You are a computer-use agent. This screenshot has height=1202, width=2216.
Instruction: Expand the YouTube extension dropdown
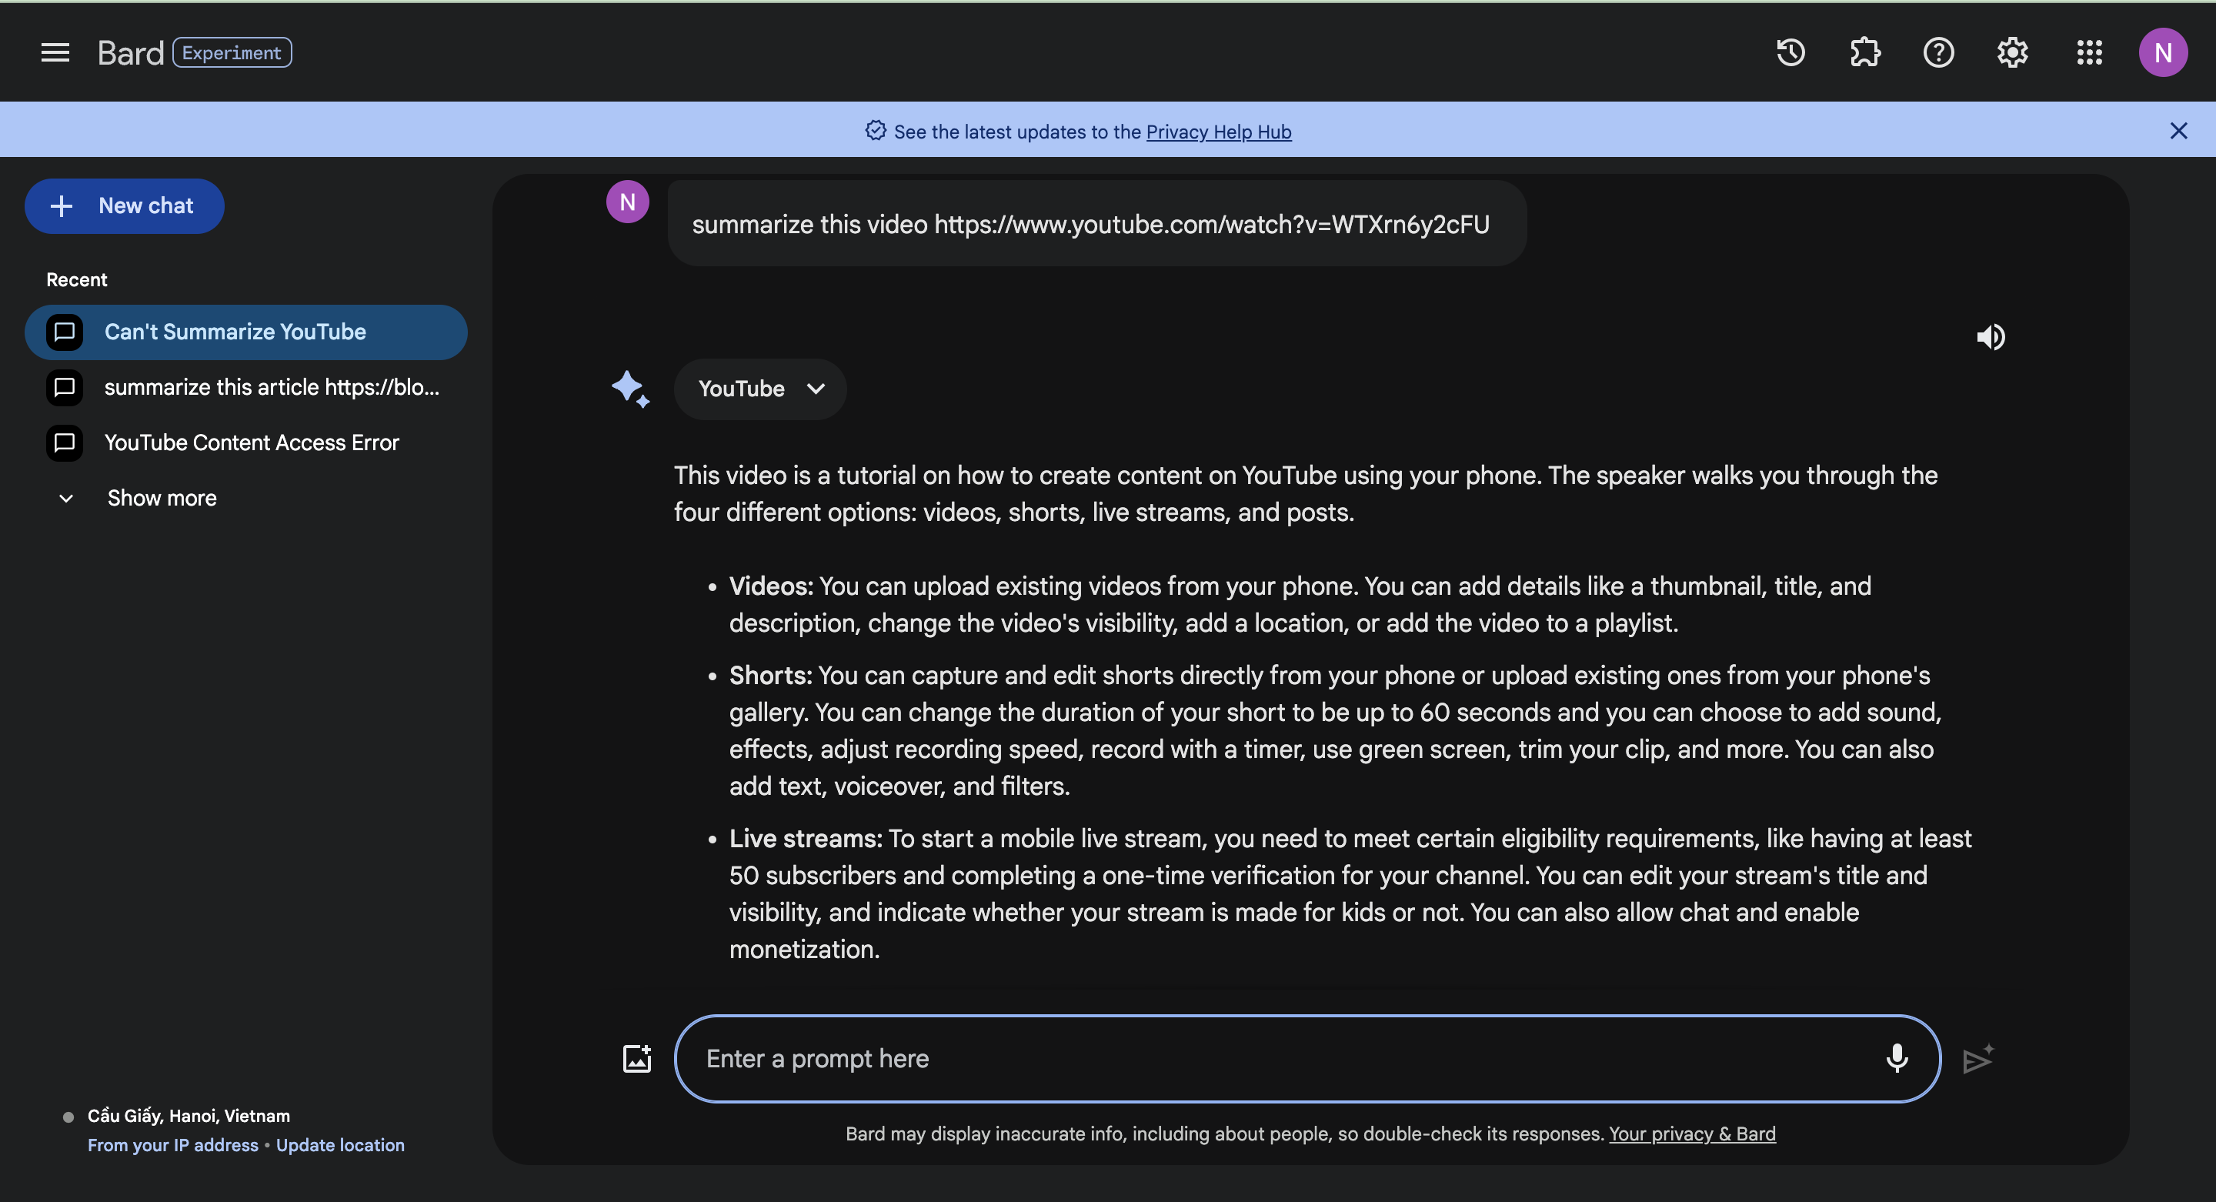760,389
